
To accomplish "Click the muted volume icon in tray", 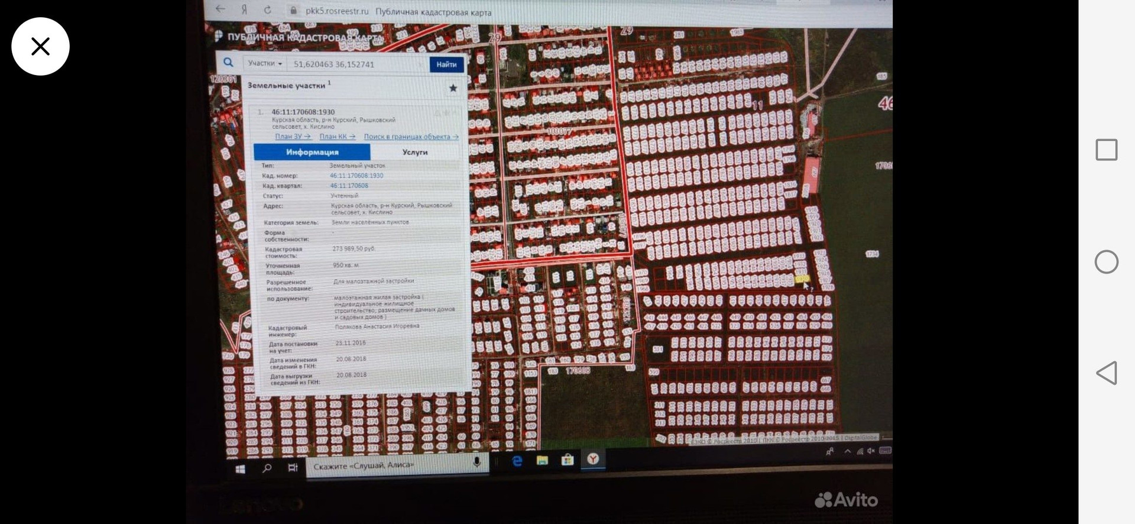I will (871, 451).
